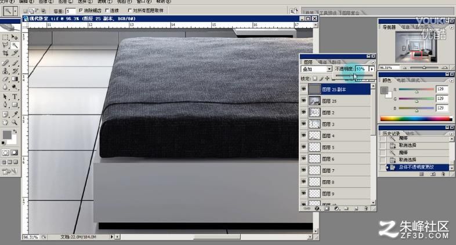Select the Eyedropper tool
456x245 pixels.
(x=15, y=114)
